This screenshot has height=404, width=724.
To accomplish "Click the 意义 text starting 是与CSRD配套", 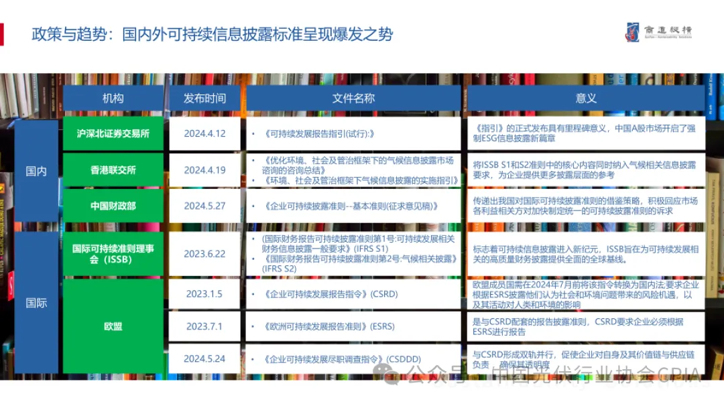I will tap(578, 326).
